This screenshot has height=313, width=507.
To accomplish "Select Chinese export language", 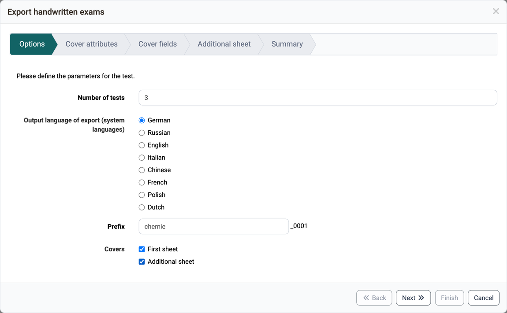I will [142, 170].
